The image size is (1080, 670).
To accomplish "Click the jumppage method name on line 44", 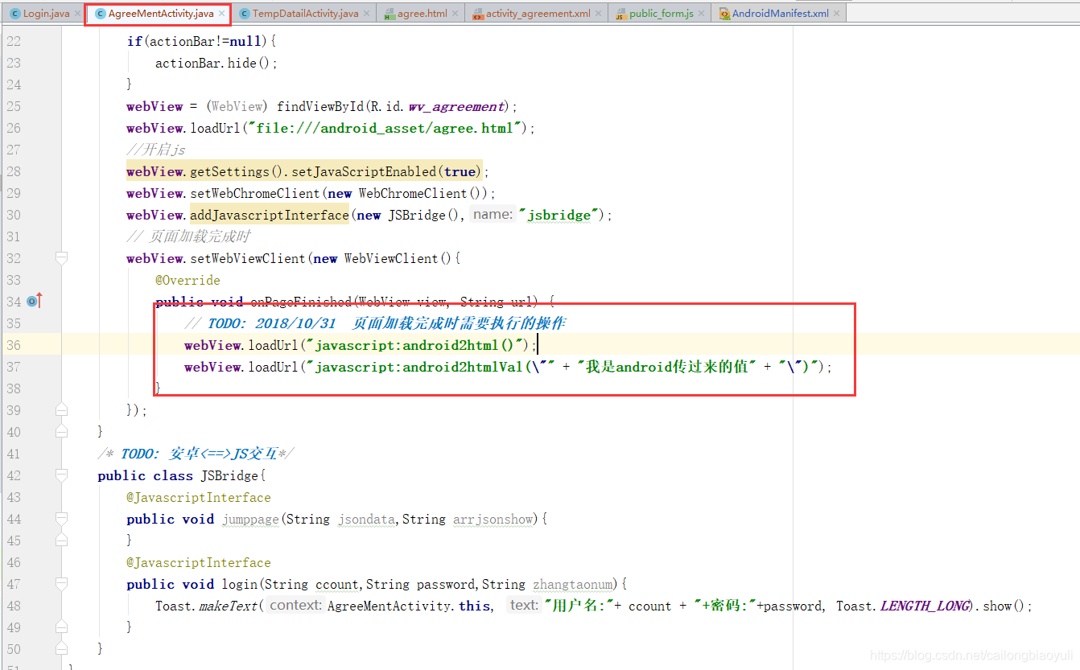I will 250,519.
